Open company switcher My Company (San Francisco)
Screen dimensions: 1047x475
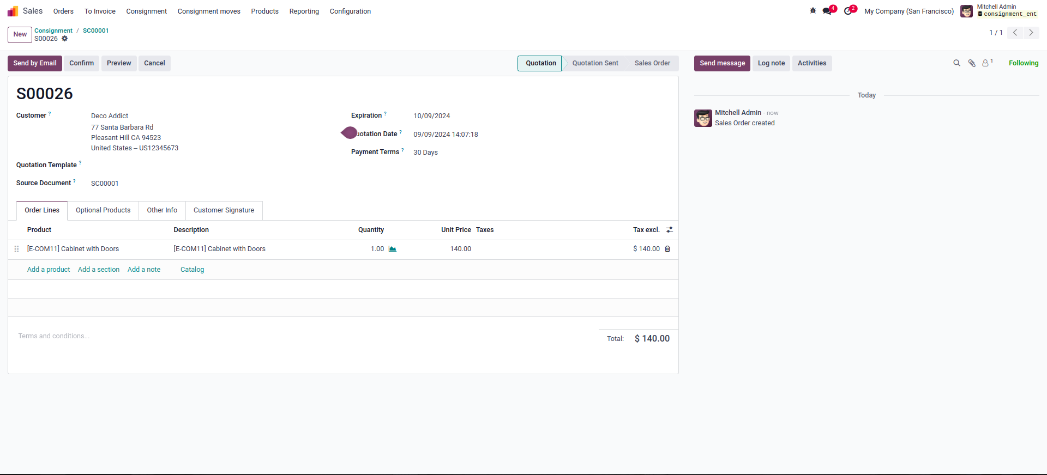click(x=909, y=11)
